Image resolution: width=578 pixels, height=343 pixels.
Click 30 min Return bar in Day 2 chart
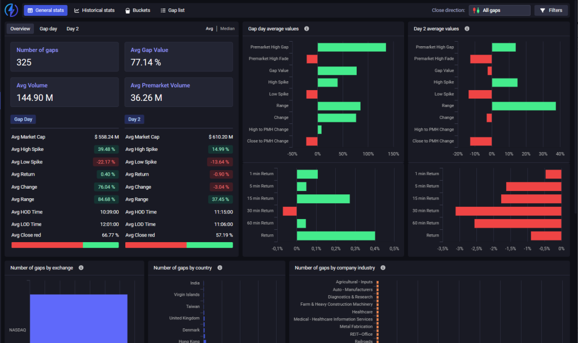509,211
